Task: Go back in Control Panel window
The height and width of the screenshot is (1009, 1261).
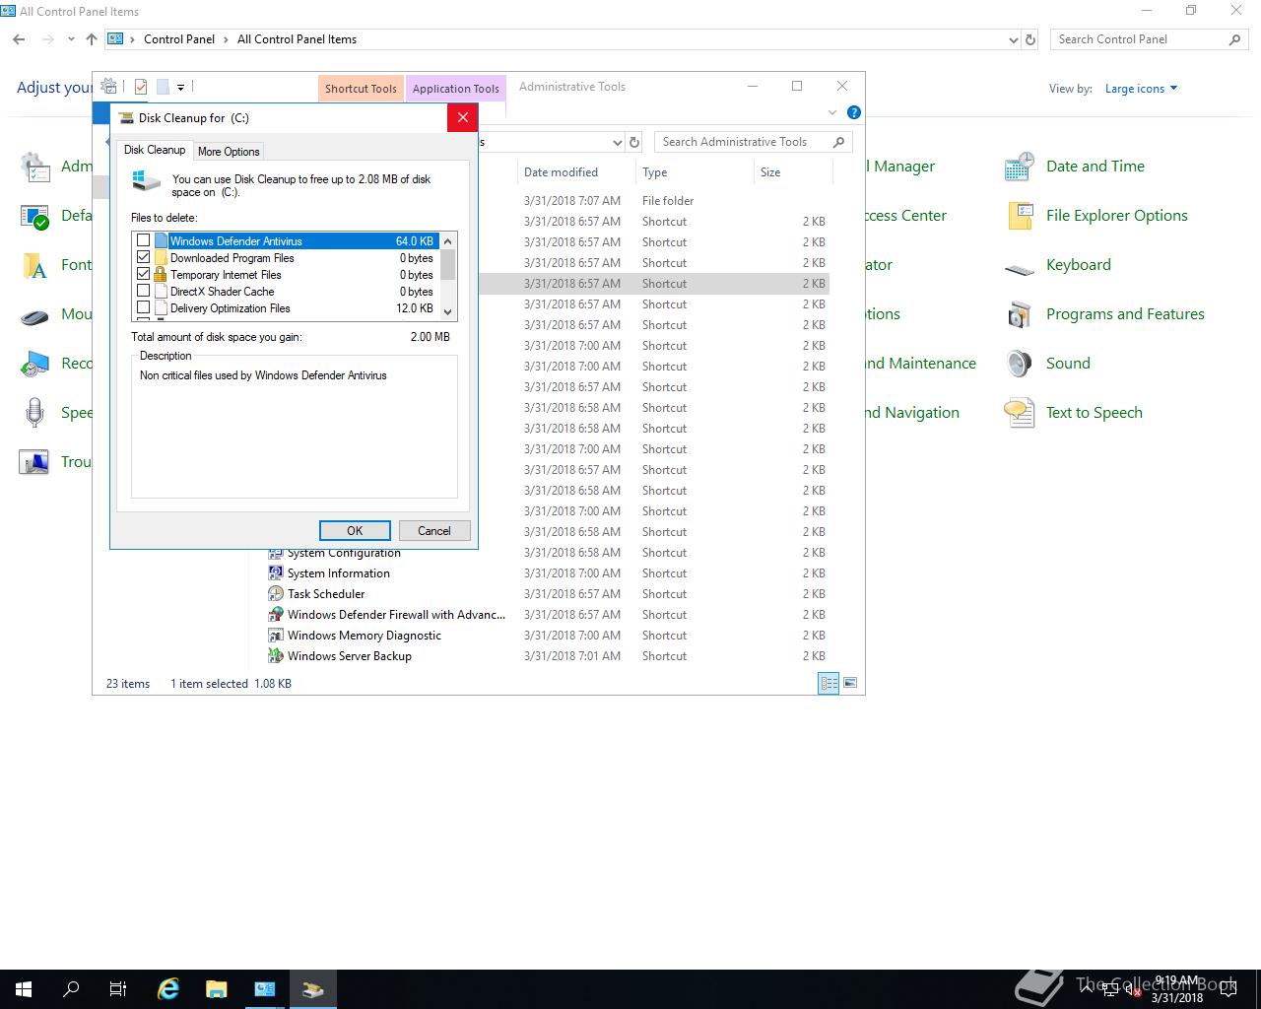Action: pyautogui.click(x=19, y=39)
